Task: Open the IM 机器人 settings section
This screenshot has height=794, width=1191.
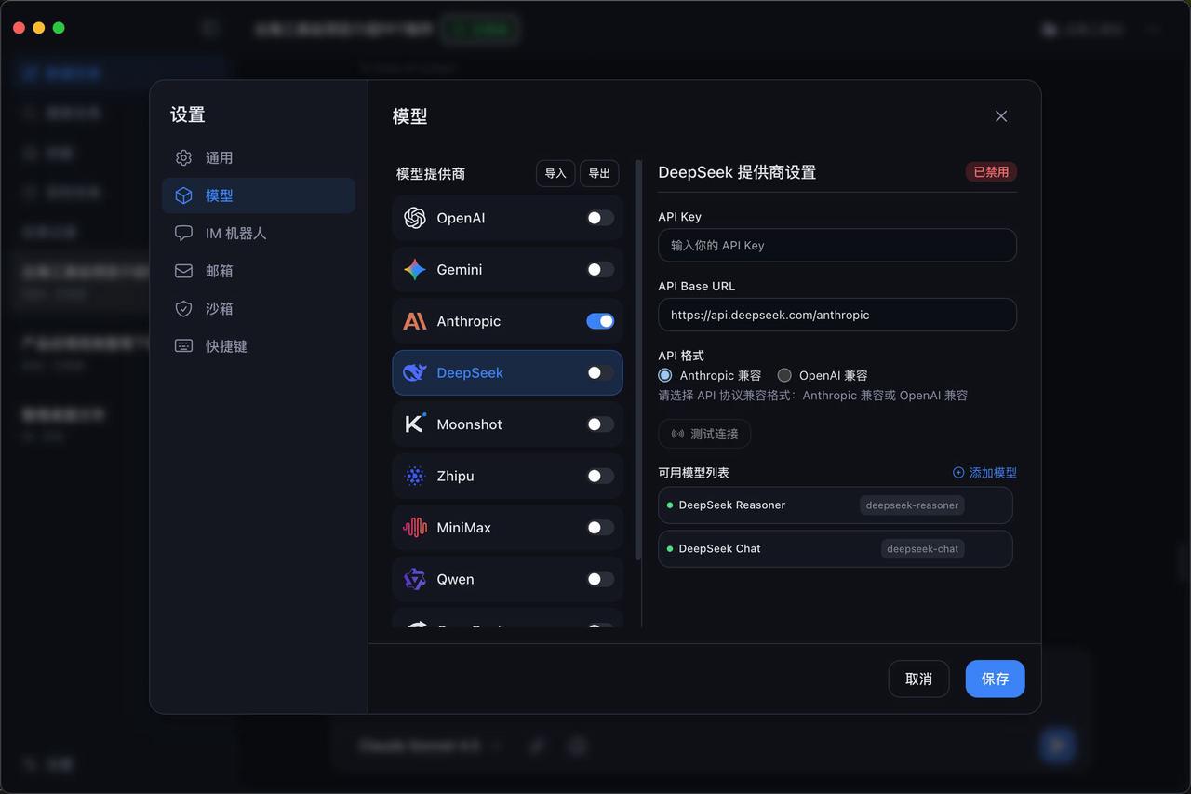Action: click(x=259, y=233)
